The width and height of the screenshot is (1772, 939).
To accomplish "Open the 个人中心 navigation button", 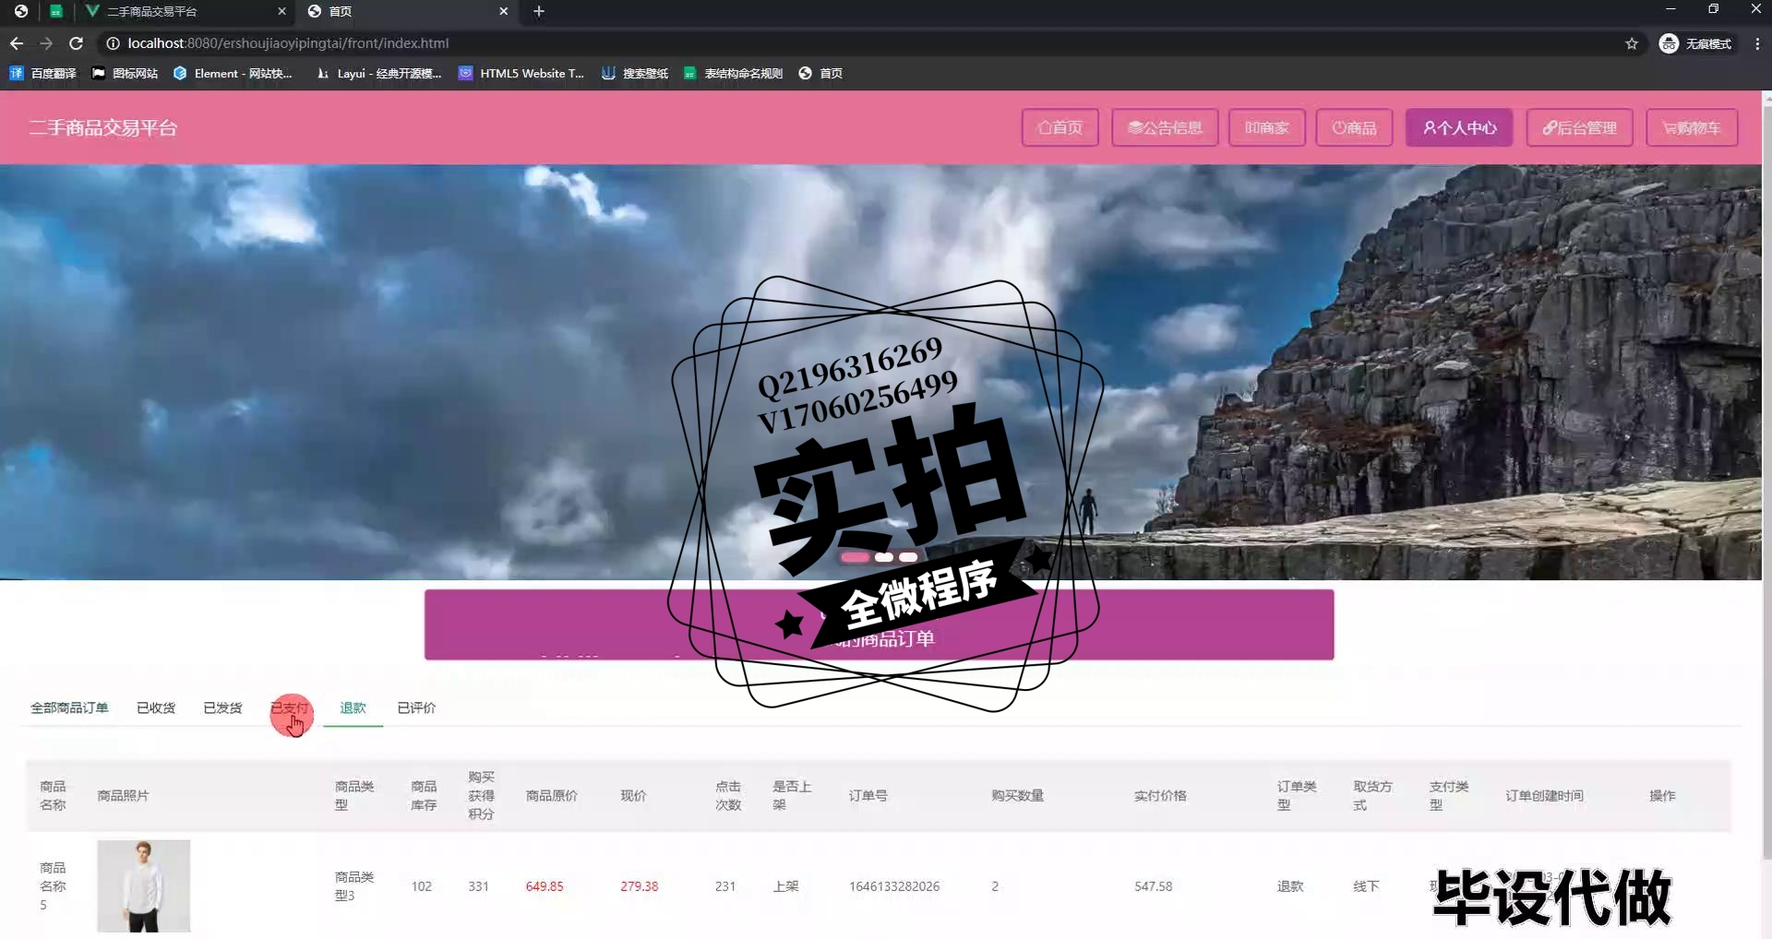I will [x=1459, y=127].
